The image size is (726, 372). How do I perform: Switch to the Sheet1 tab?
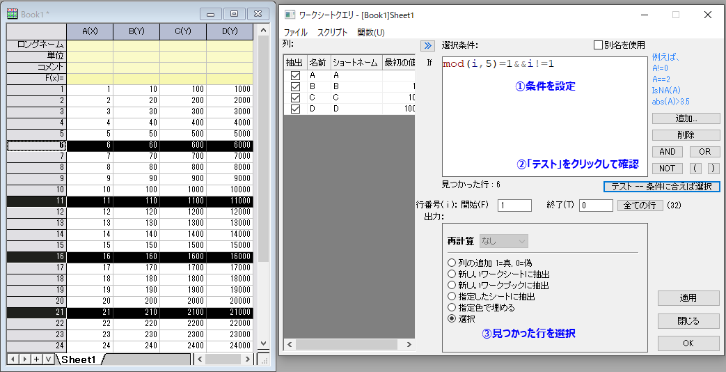79,359
